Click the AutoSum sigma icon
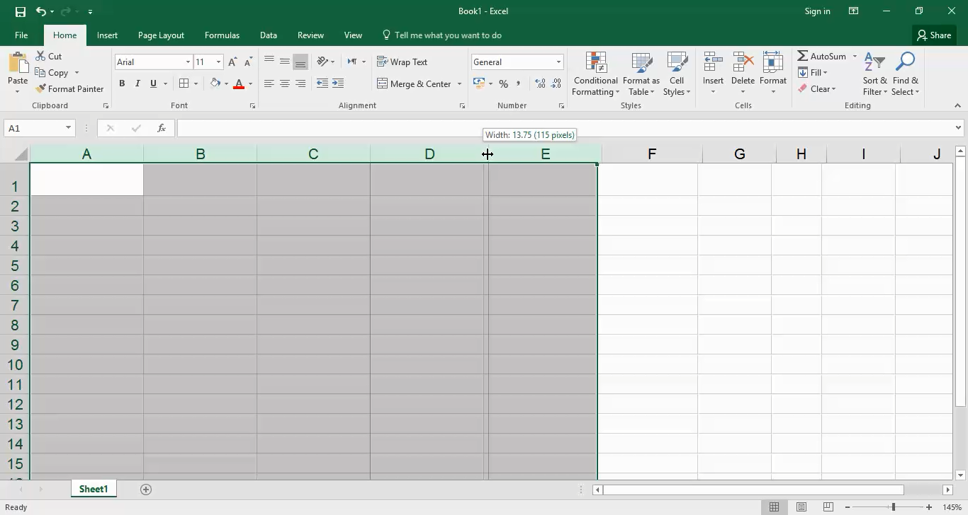The width and height of the screenshot is (968, 515). (x=803, y=56)
